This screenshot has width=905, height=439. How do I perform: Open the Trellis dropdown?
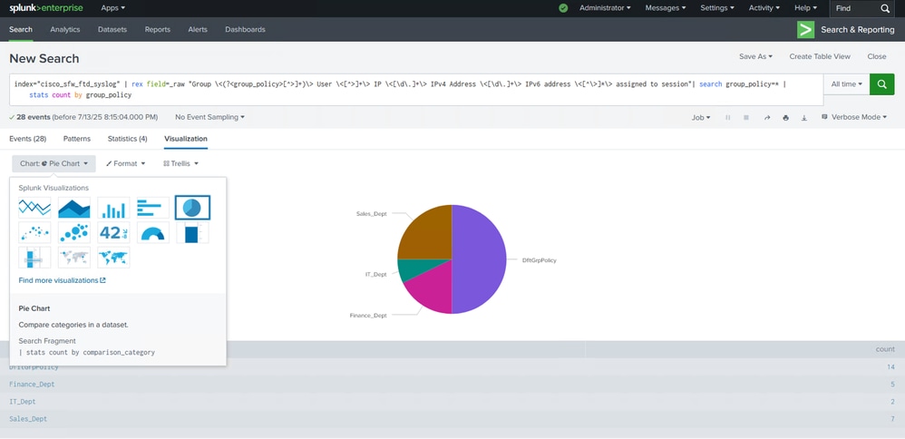(x=180, y=163)
